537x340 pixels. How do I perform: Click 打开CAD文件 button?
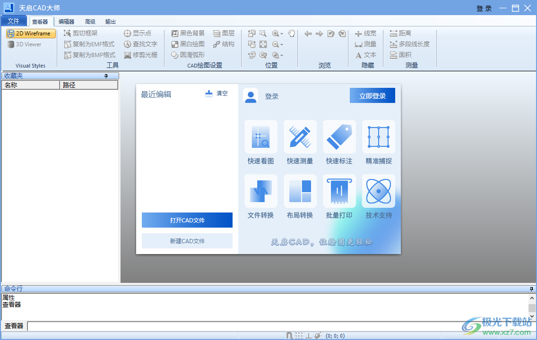pos(187,220)
